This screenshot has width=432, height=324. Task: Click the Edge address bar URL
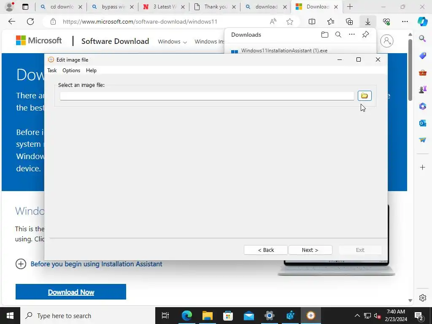140,22
